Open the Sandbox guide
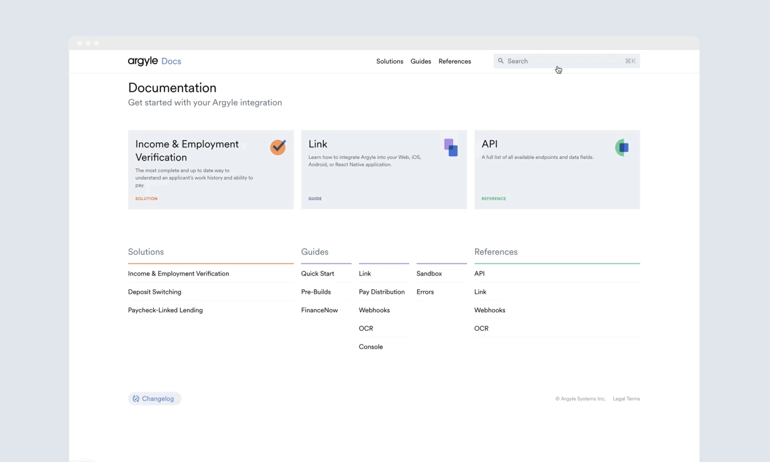The height and width of the screenshot is (462, 770). (429, 273)
